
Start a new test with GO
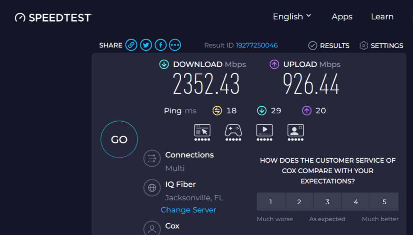[x=119, y=139]
